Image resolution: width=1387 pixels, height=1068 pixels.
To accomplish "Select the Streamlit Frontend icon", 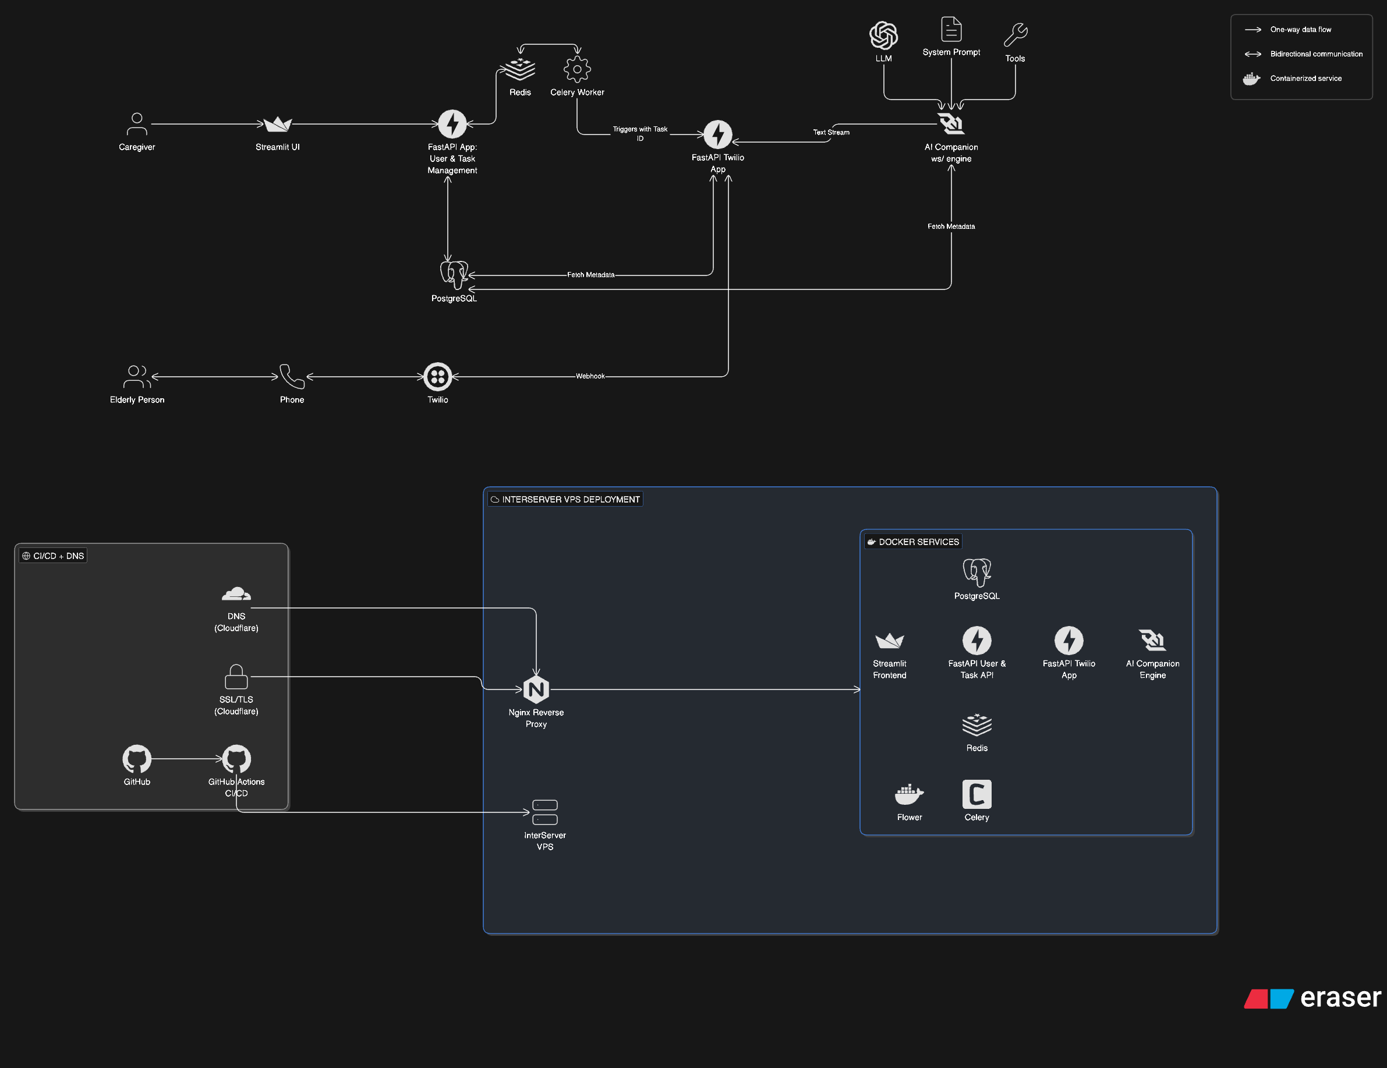I will pyautogui.click(x=889, y=641).
